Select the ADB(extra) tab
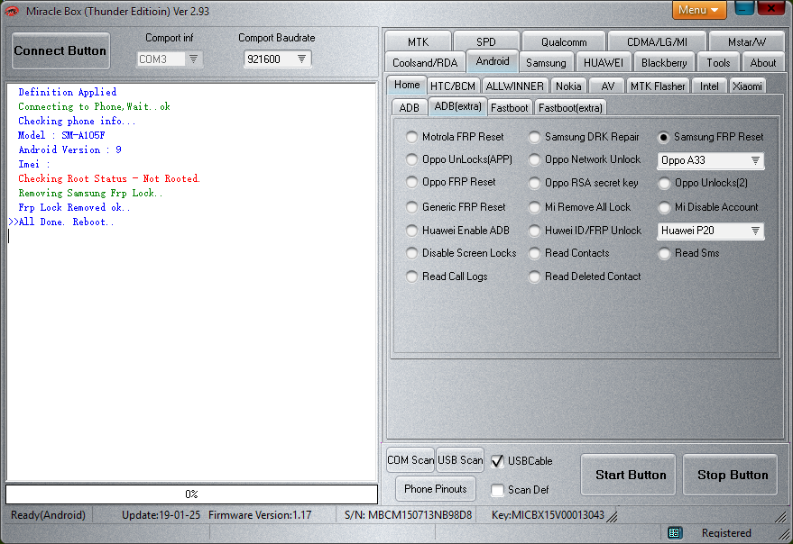The width and height of the screenshot is (793, 544). (x=457, y=106)
